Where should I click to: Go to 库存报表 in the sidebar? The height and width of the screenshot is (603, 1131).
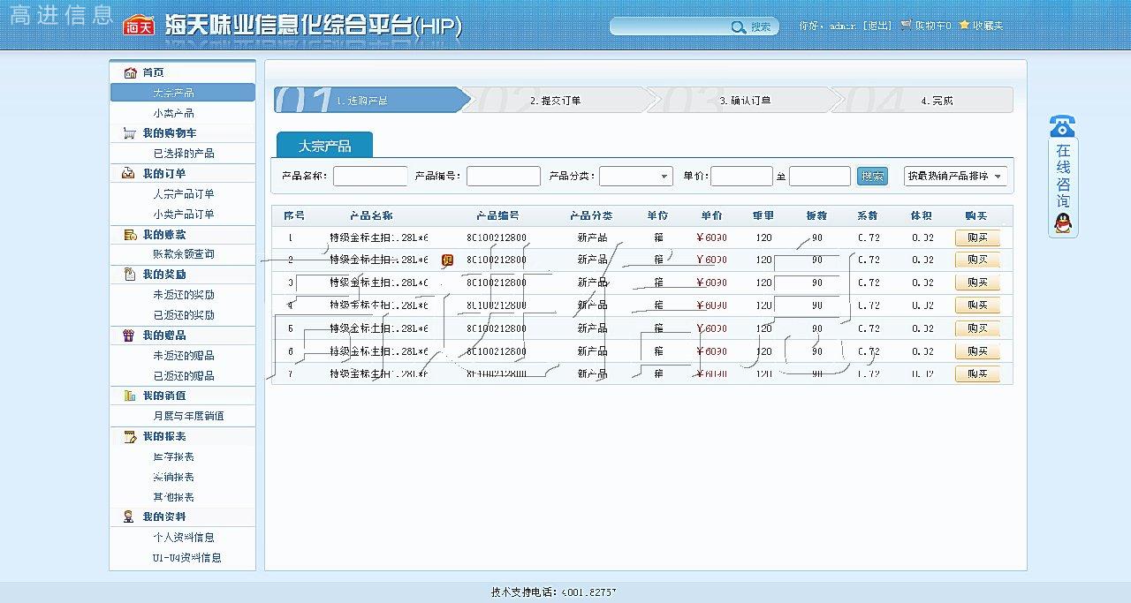coord(173,456)
